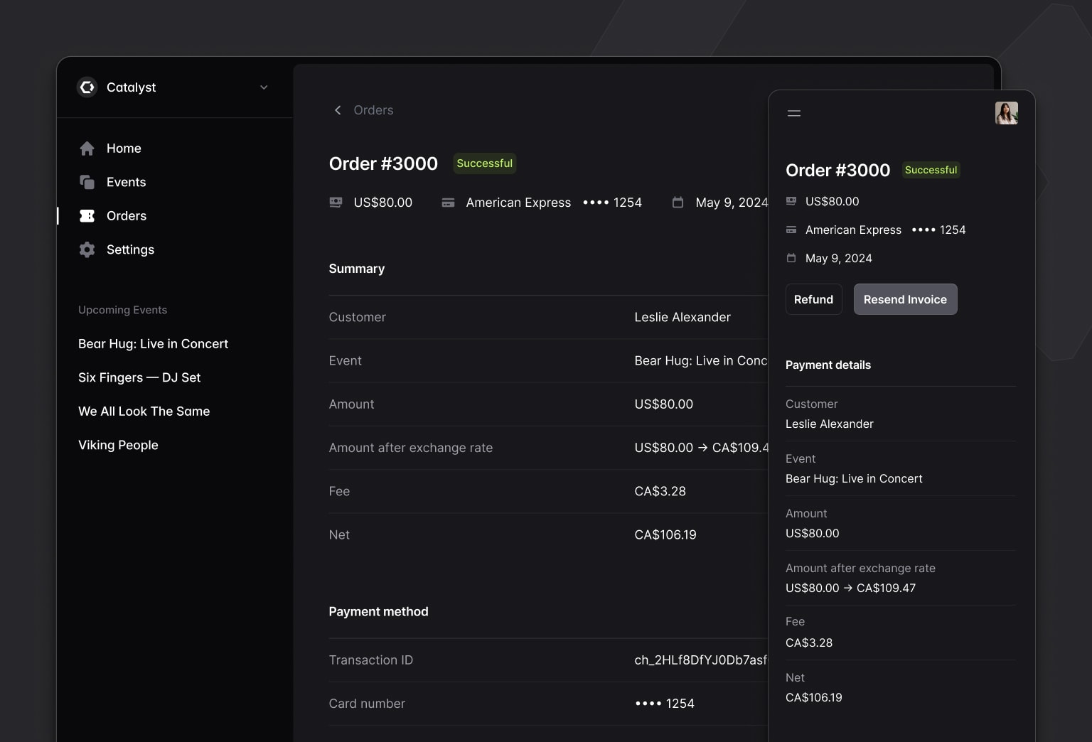Expand the Catalyst workspace switcher chevron
1092x742 pixels.
[x=264, y=87]
